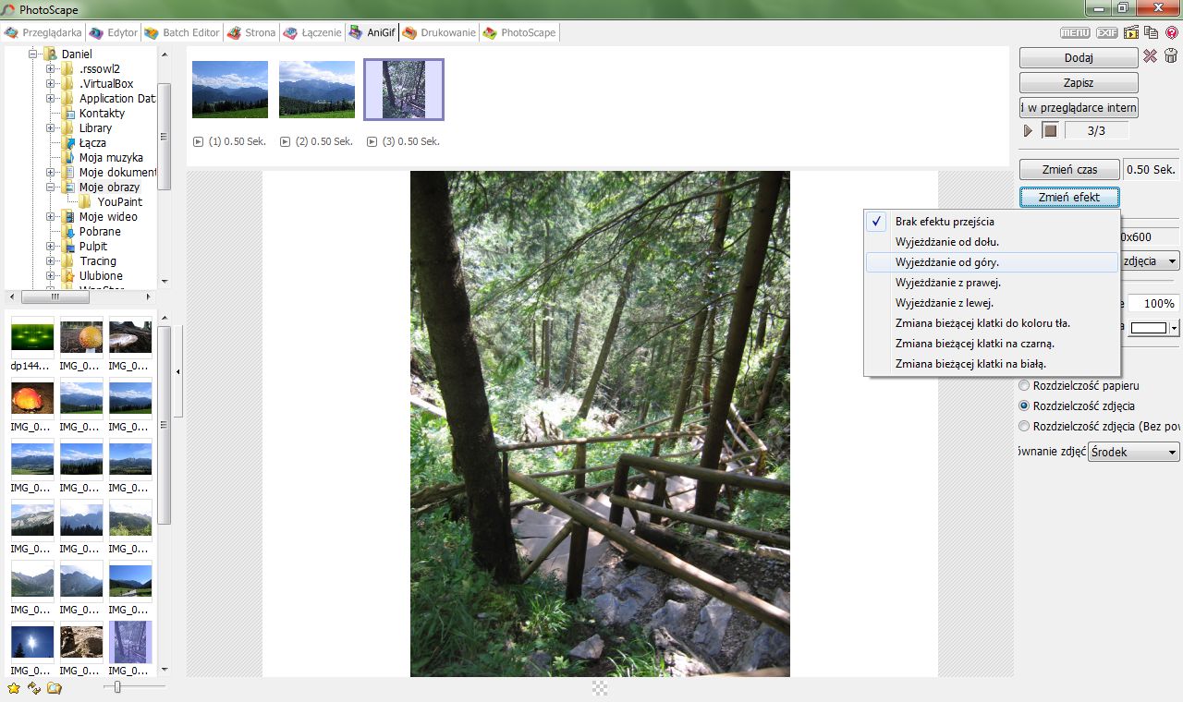
Task: Click play marker under frame (2)
Action: (285, 142)
